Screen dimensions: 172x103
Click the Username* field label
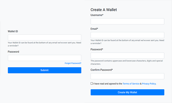[x=97, y=15]
